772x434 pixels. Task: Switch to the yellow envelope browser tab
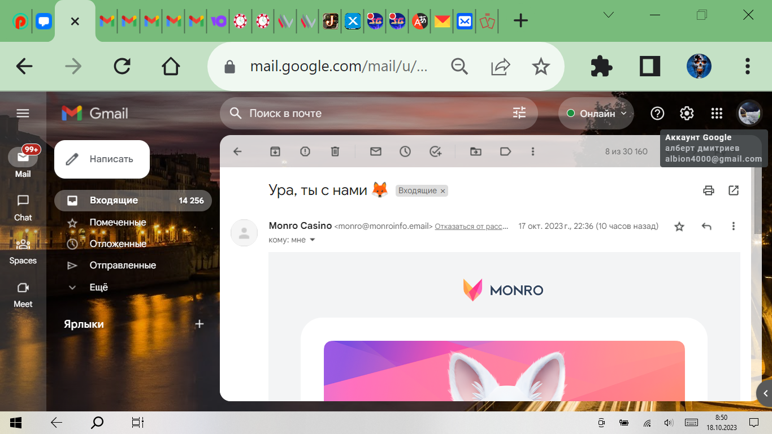[442, 21]
